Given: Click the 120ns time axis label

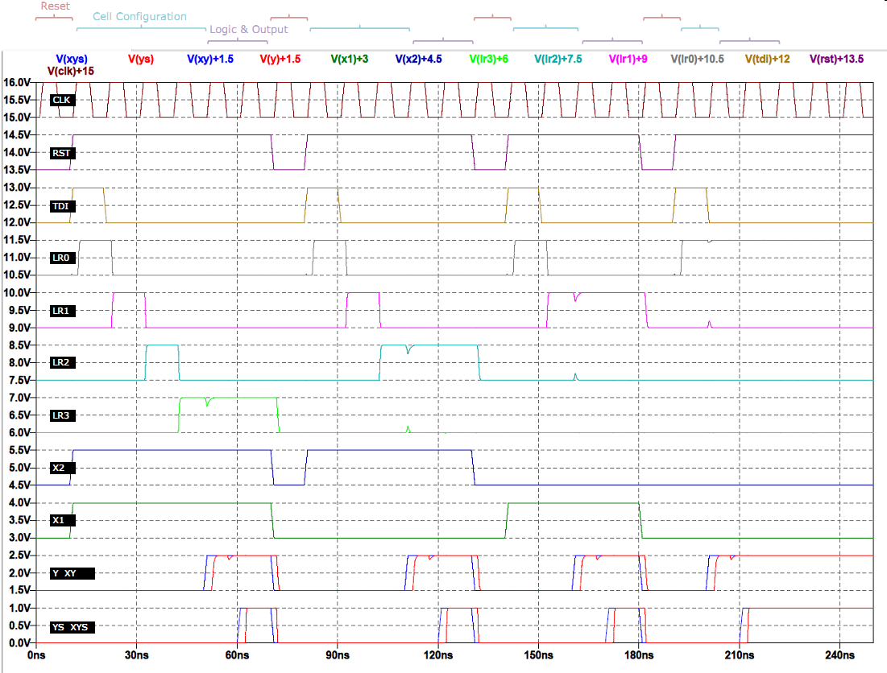Looking at the screenshot, I should pyautogui.click(x=437, y=656).
